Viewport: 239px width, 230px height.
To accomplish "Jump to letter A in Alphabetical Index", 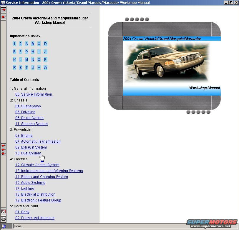I will coord(26,44).
